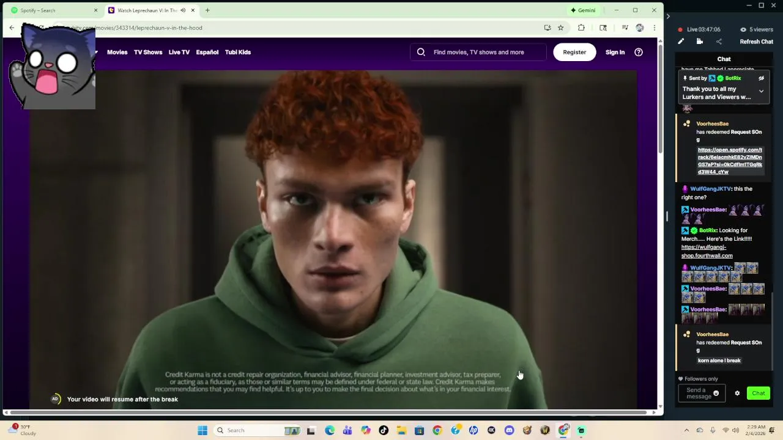Click the 'Live 03:47:06' status text
Image resolution: width=783 pixels, height=440 pixels.
click(x=703, y=29)
